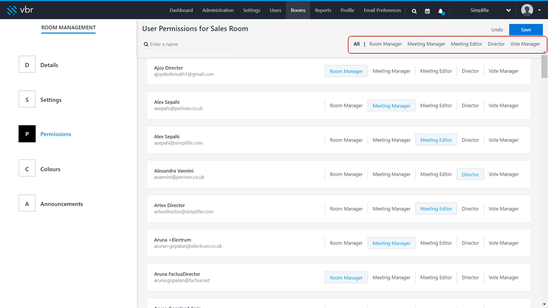Toggle Vote Manager for Alexandra Vannini
The height and width of the screenshot is (308, 548).
coord(504,174)
